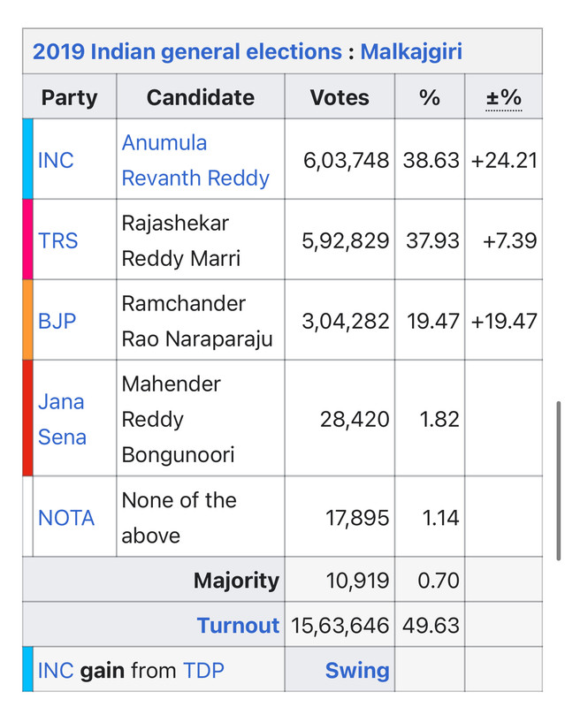Click the Votes column header
Viewport: 565px width, 707px height.
click(x=340, y=97)
